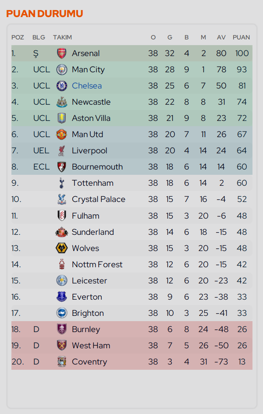The height and width of the screenshot is (414, 263).
Task: Open the Aston Villa team name
Action: coord(91,118)
